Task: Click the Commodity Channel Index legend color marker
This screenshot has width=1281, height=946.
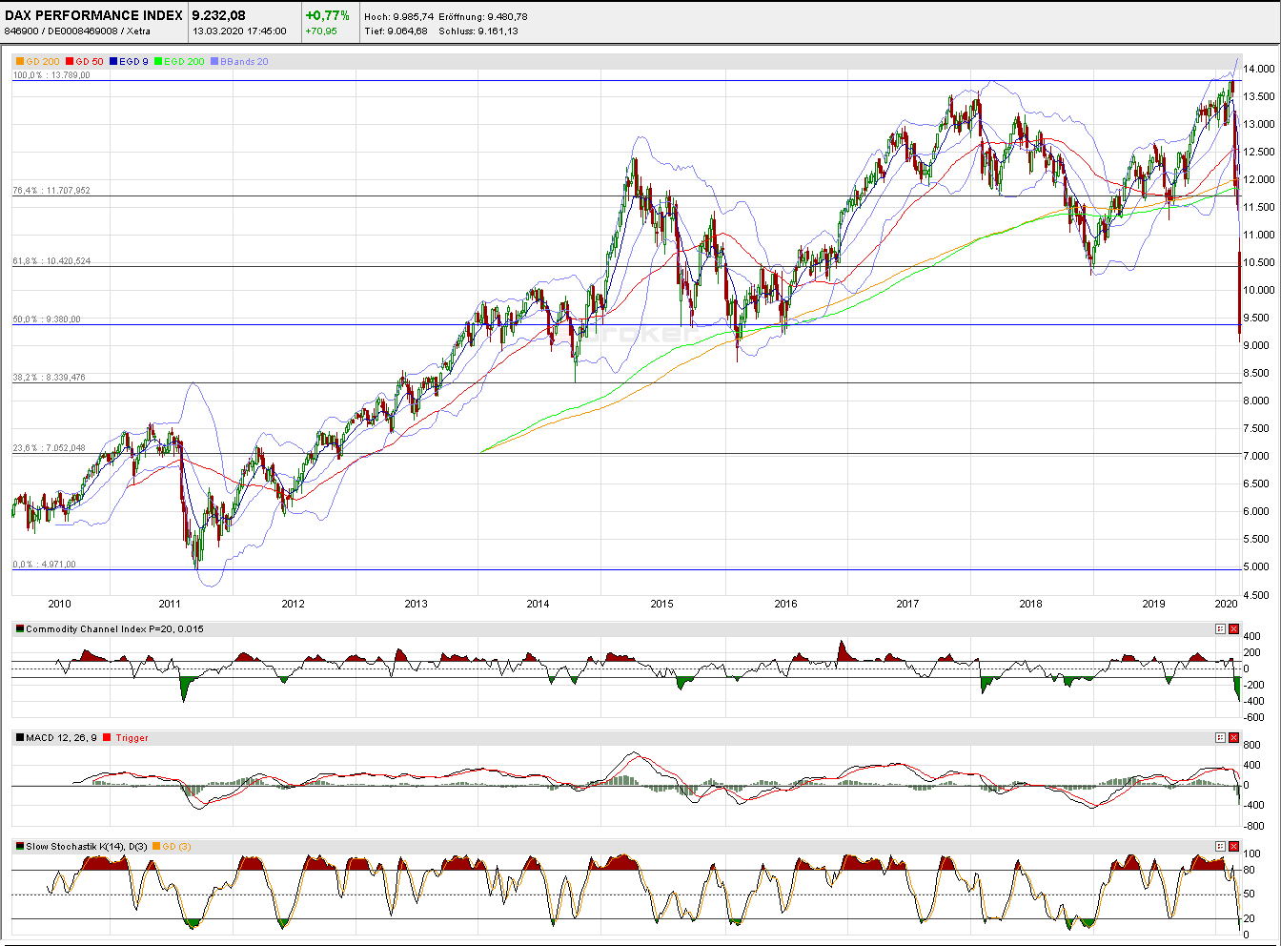Action: tap(20, 628)
